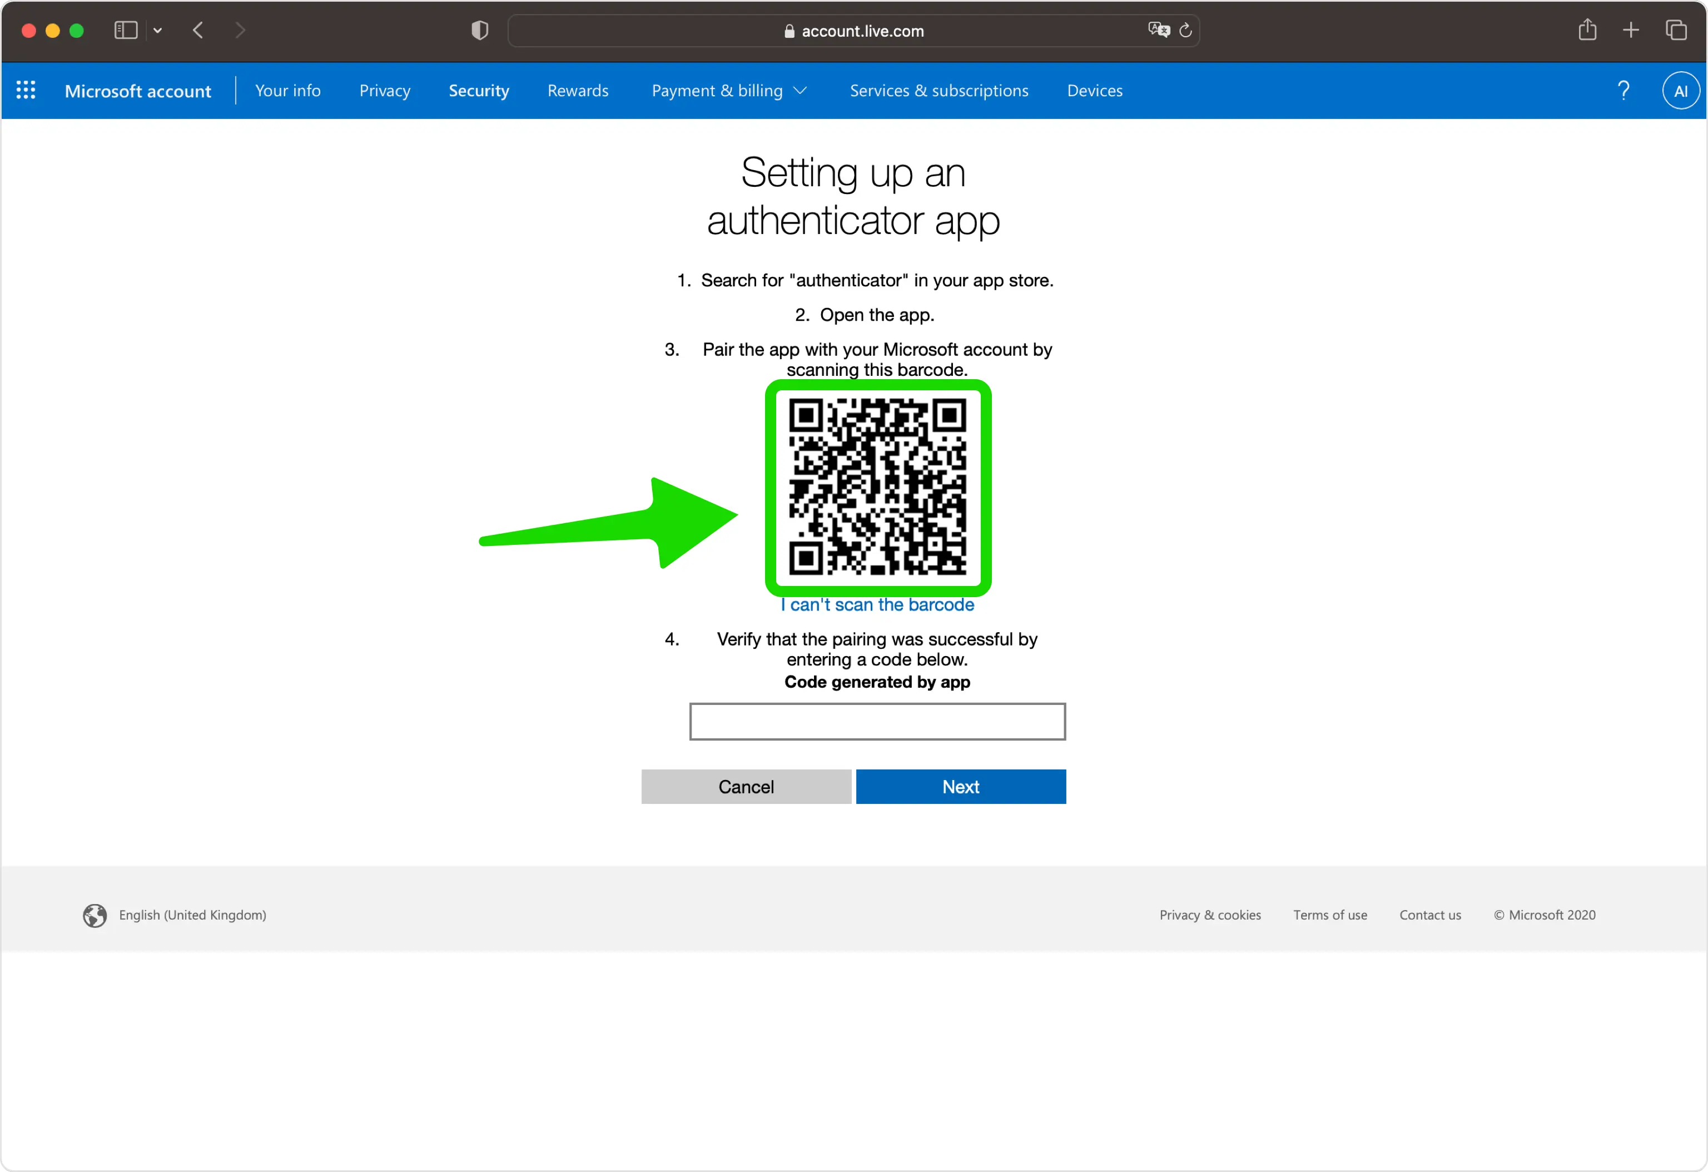Screen dimensions: 1708x1172
Task: Change language English (United Kingdom)
Action: [192, 916]
